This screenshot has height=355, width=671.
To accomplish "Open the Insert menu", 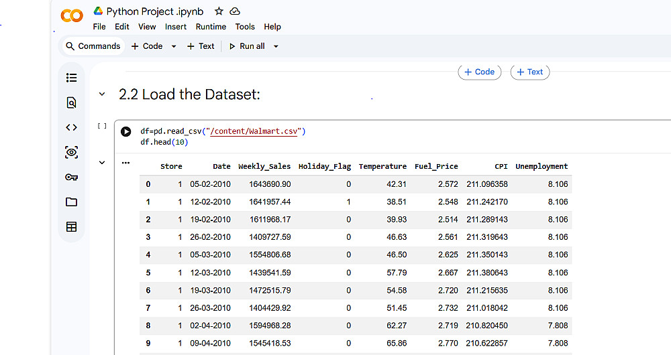I will click(x=176, y=27).
